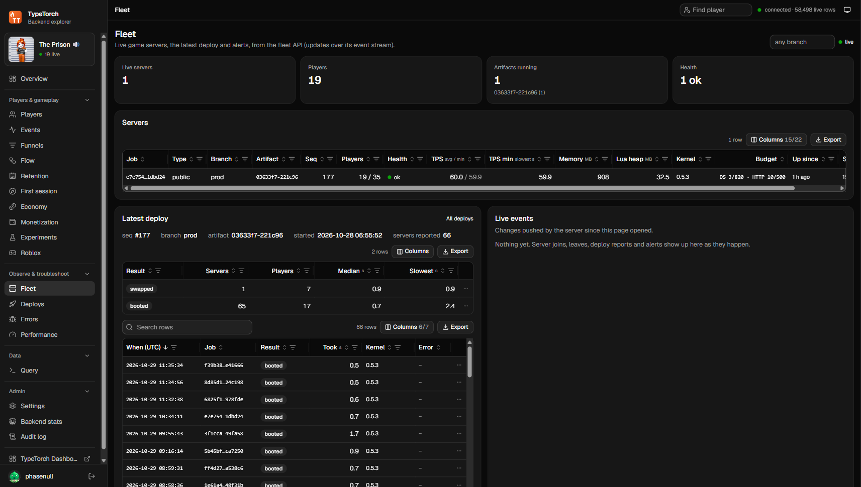This screenshot has height=487, width=861.
Task: Click the Servers table horizontal scrollbar
Action: 462,188
